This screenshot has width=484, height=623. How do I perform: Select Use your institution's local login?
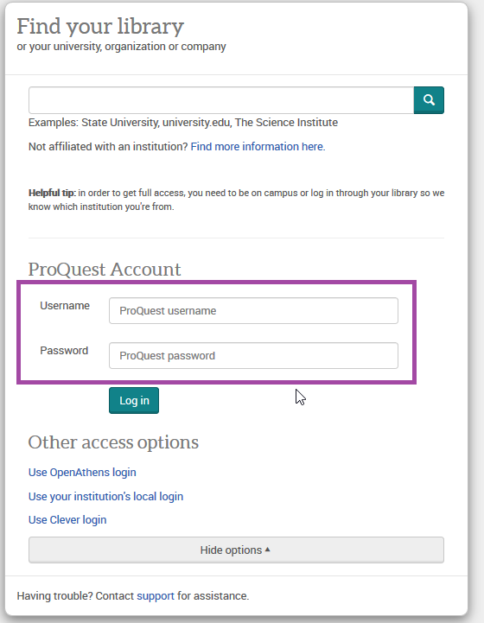[x=105, y=497]
